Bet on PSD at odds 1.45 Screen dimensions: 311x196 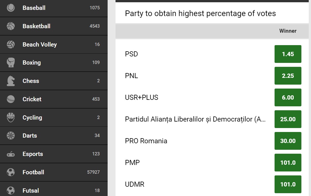[288, 54]
